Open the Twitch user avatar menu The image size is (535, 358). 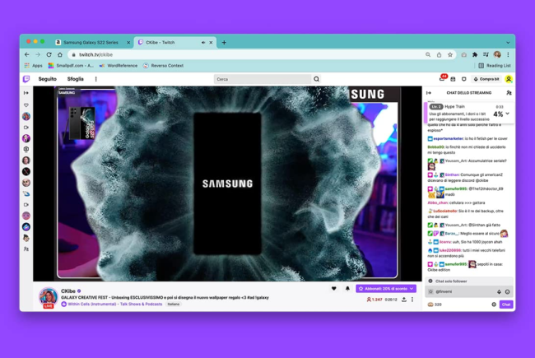tap(509, 79)
